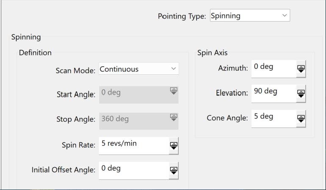This screenshot has height=190, width=326.
Task: Click the Pointing Type dropdown arrow
Action: [284, 16]
